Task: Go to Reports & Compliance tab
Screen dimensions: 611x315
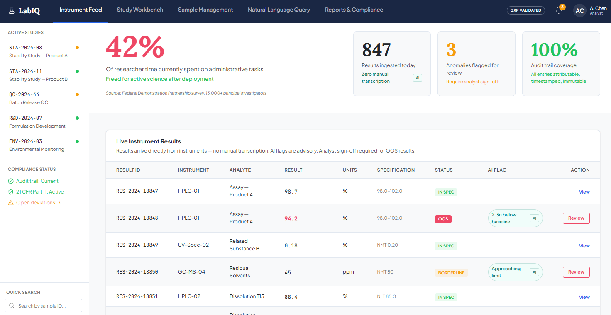Action: (x=354, y=10)
